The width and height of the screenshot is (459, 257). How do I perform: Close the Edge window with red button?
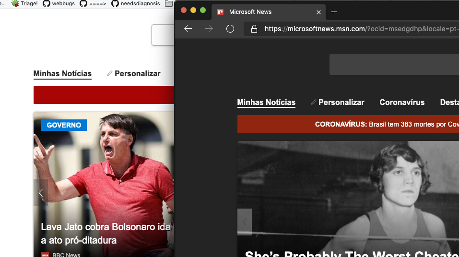point(184,10)
